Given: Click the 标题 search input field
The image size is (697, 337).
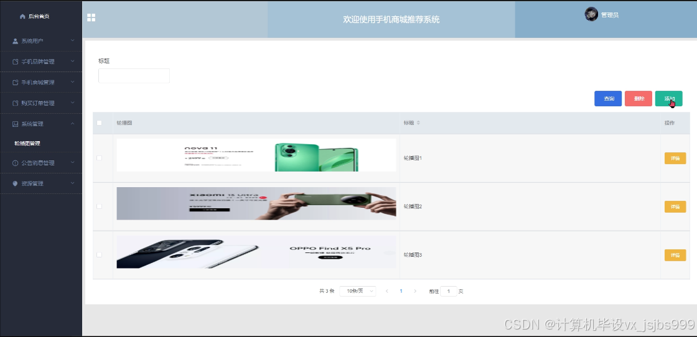Looking at the screenshot, I should 134,76.
